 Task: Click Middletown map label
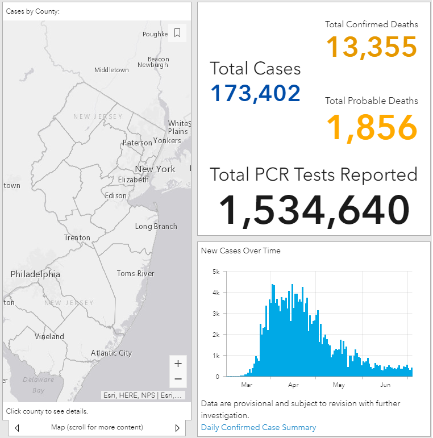[111, 70]
